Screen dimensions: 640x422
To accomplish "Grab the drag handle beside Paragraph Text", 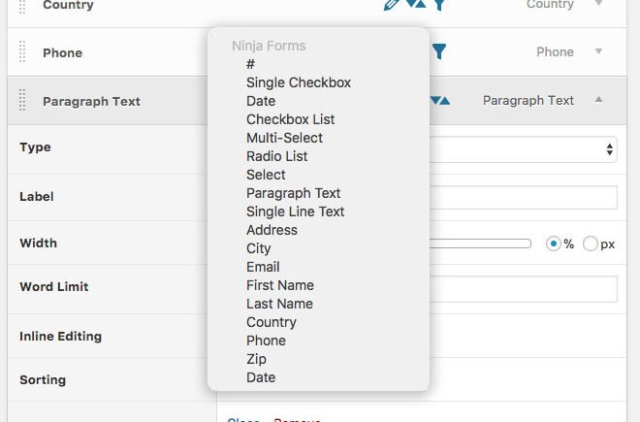I will pyautogui.click(x=23, y=101).
